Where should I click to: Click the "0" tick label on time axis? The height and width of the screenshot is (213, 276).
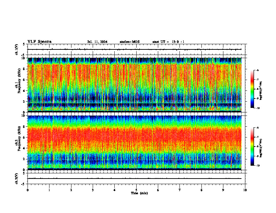tap(28, 190)
